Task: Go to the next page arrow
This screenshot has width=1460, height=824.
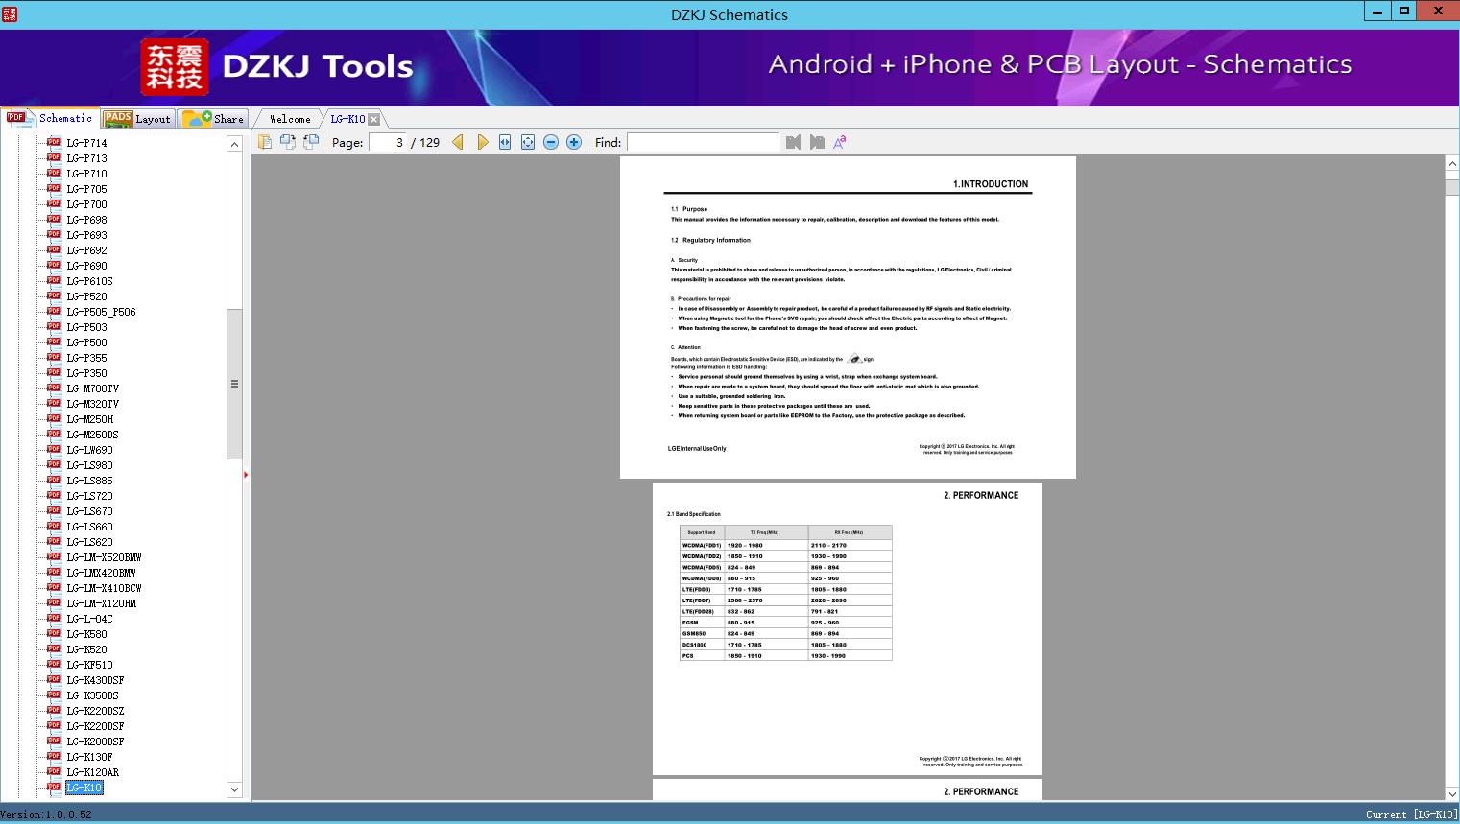Action: click(x=482, y=142)
